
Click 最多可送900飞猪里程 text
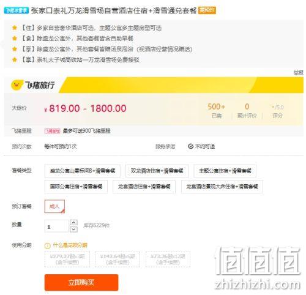click(x=86, y=131)
